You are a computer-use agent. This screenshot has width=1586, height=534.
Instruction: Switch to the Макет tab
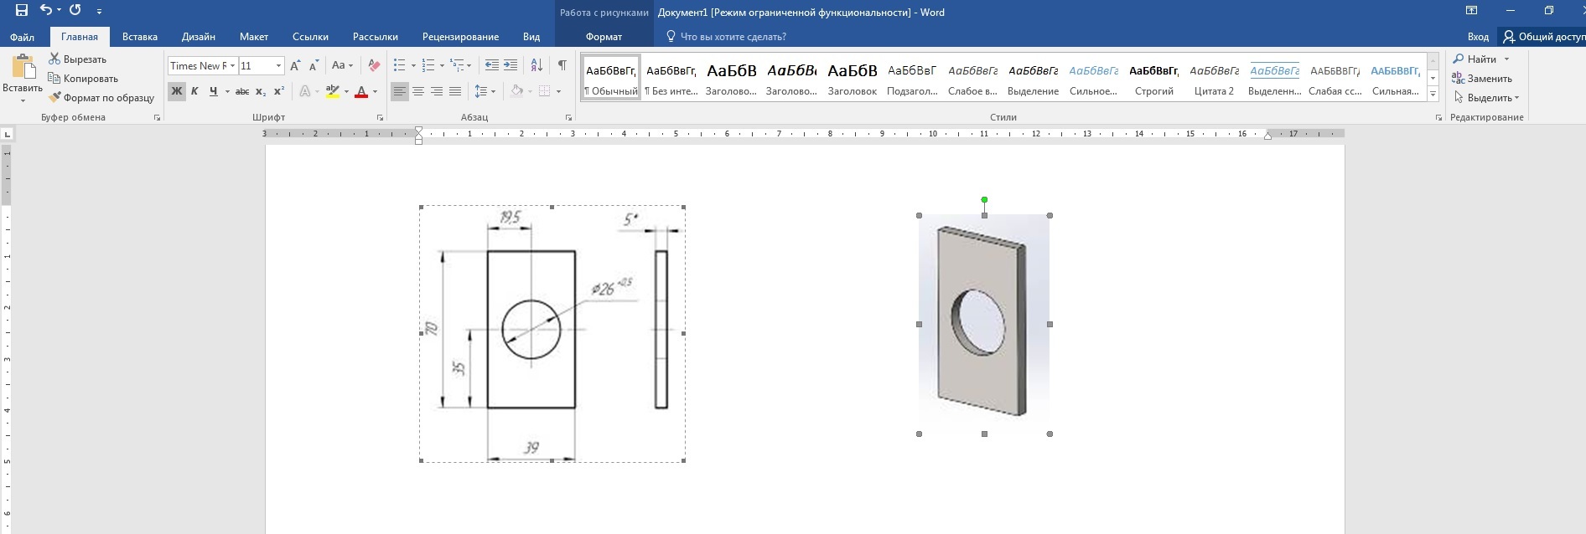click(254, 37)
